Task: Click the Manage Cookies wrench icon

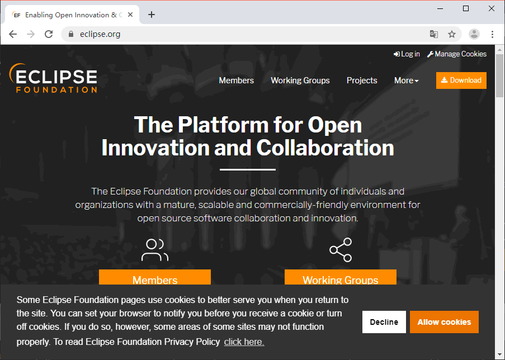Action: click(430, 54)
